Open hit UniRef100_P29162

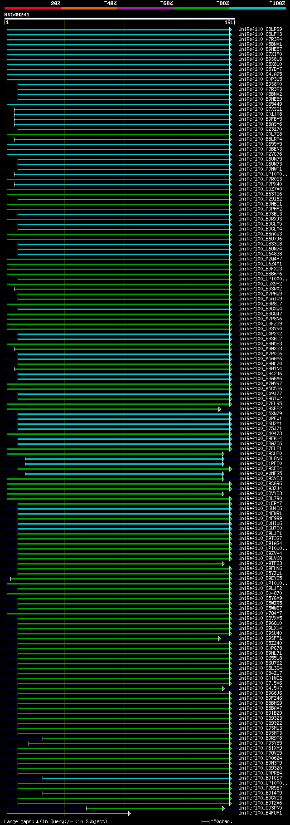pos(260,199)
